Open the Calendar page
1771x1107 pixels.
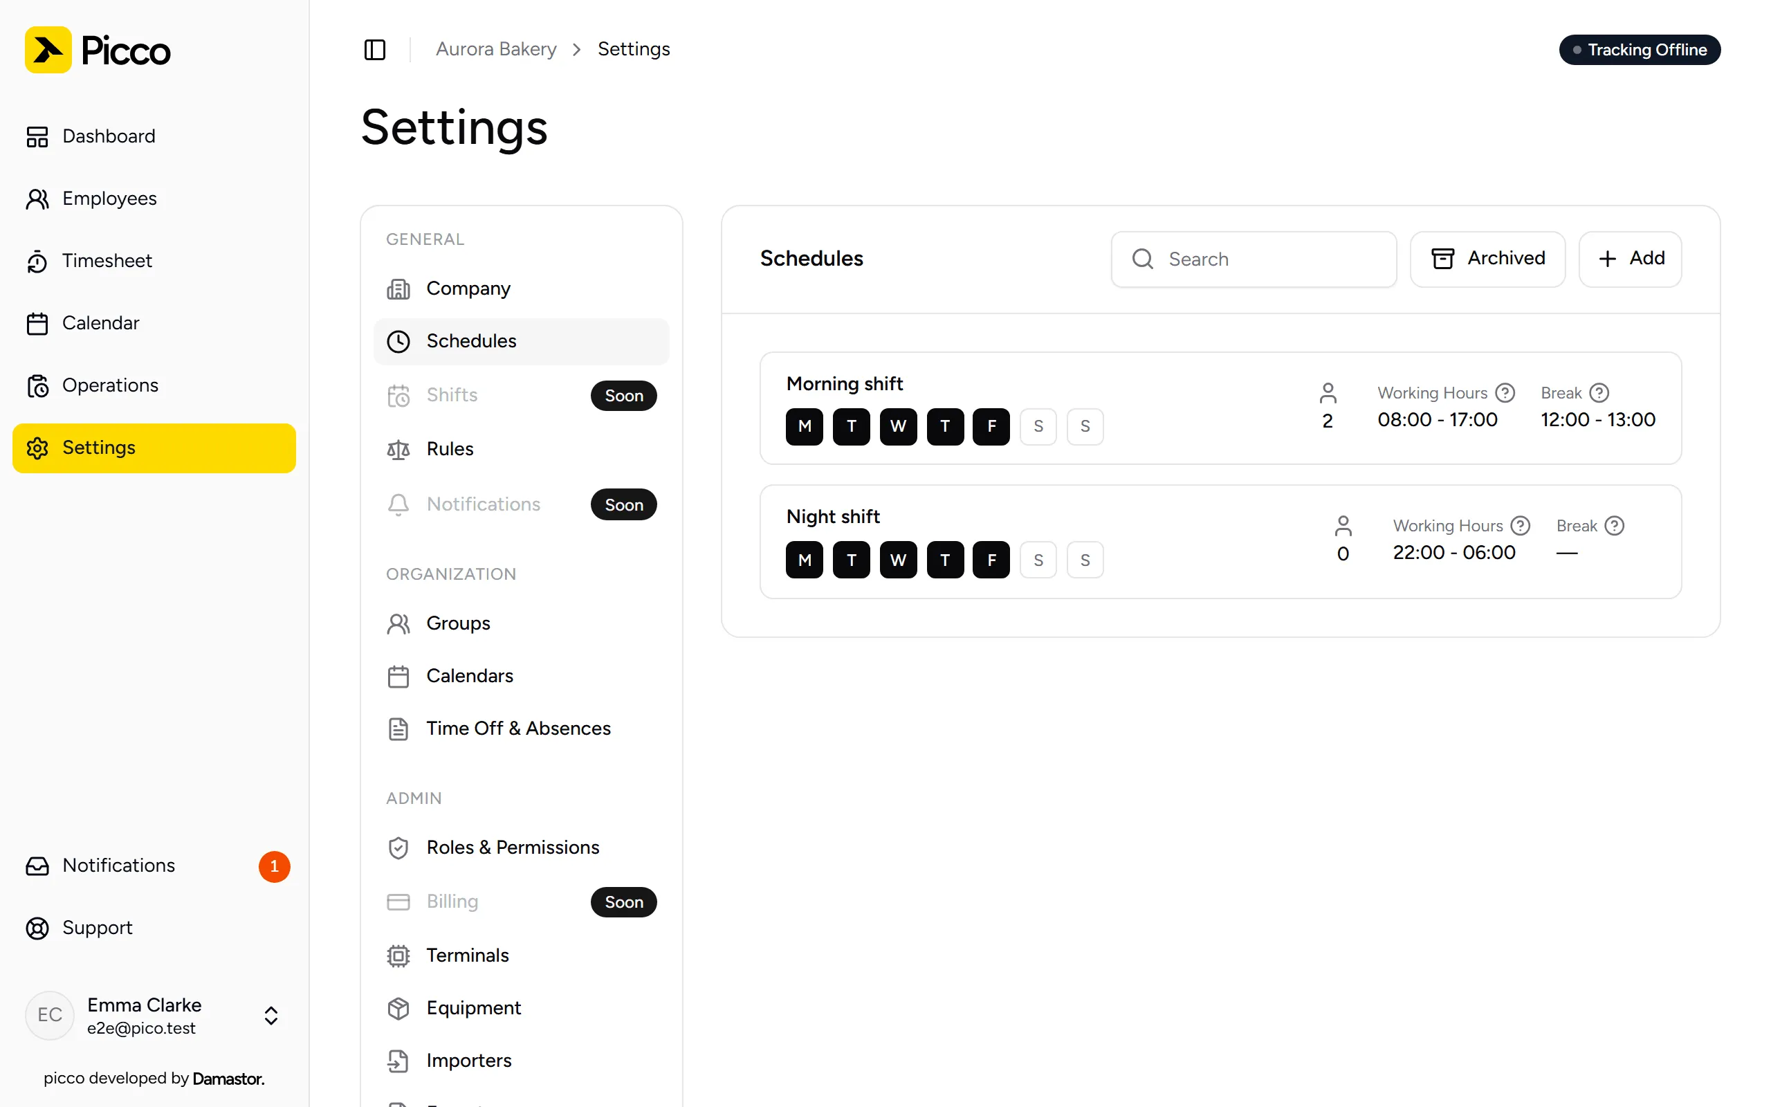154,323
